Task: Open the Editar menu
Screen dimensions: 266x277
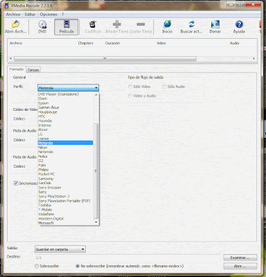Action: pyautogui.click(x=30, y=15)
